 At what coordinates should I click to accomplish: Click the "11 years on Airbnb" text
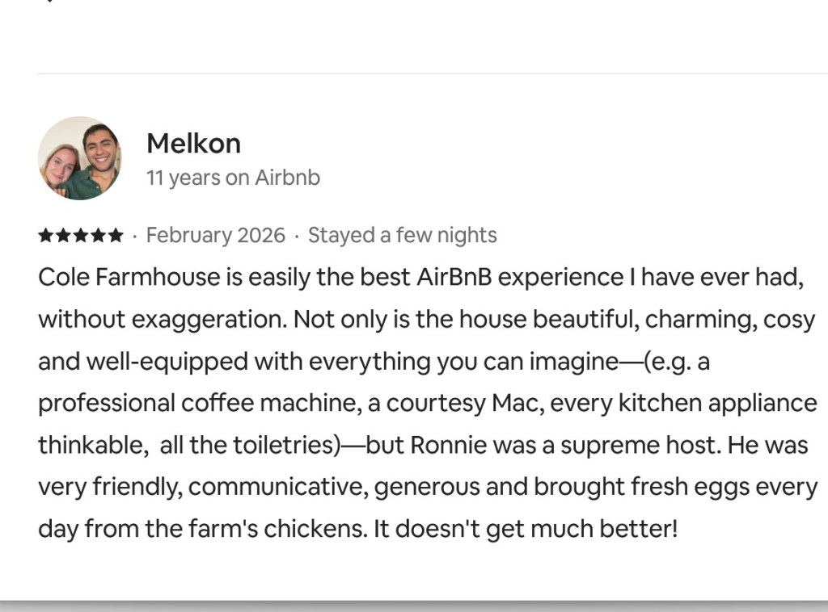pyautogui.click(x=233, y=178)
